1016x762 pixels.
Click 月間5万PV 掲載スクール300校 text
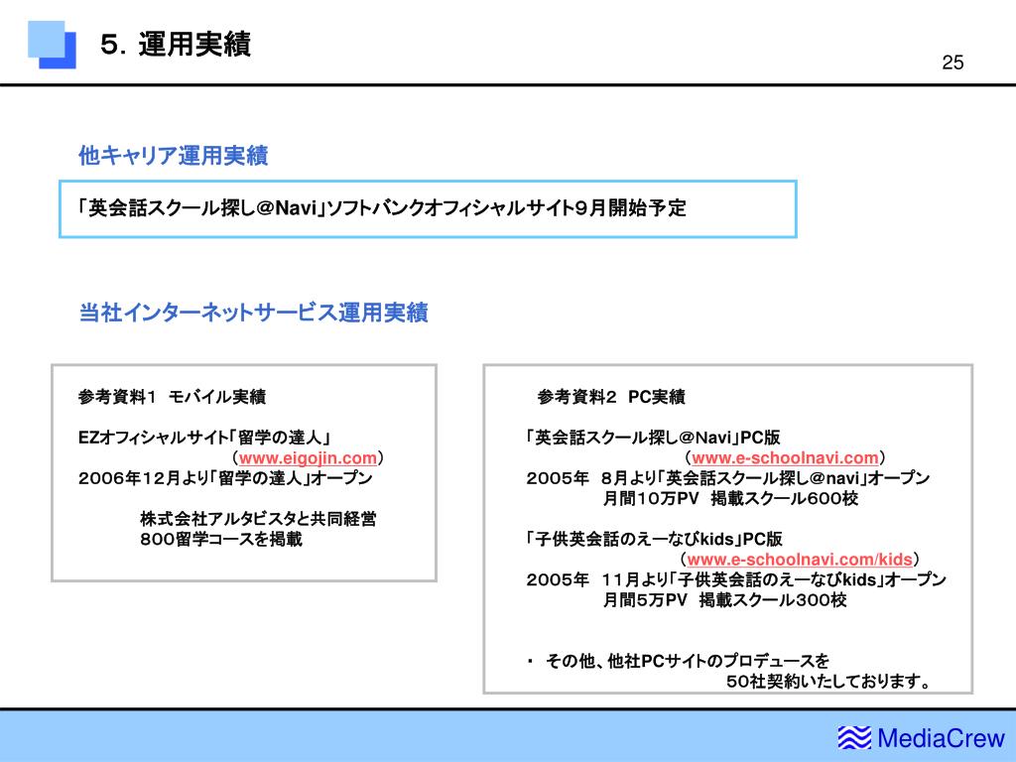point(724,600)
